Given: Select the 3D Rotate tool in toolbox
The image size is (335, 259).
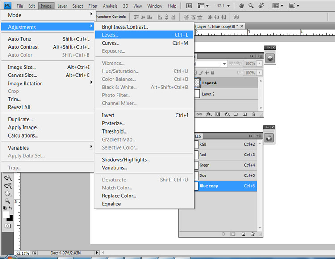Looking at the screenshot, I should tap(8, 178).
